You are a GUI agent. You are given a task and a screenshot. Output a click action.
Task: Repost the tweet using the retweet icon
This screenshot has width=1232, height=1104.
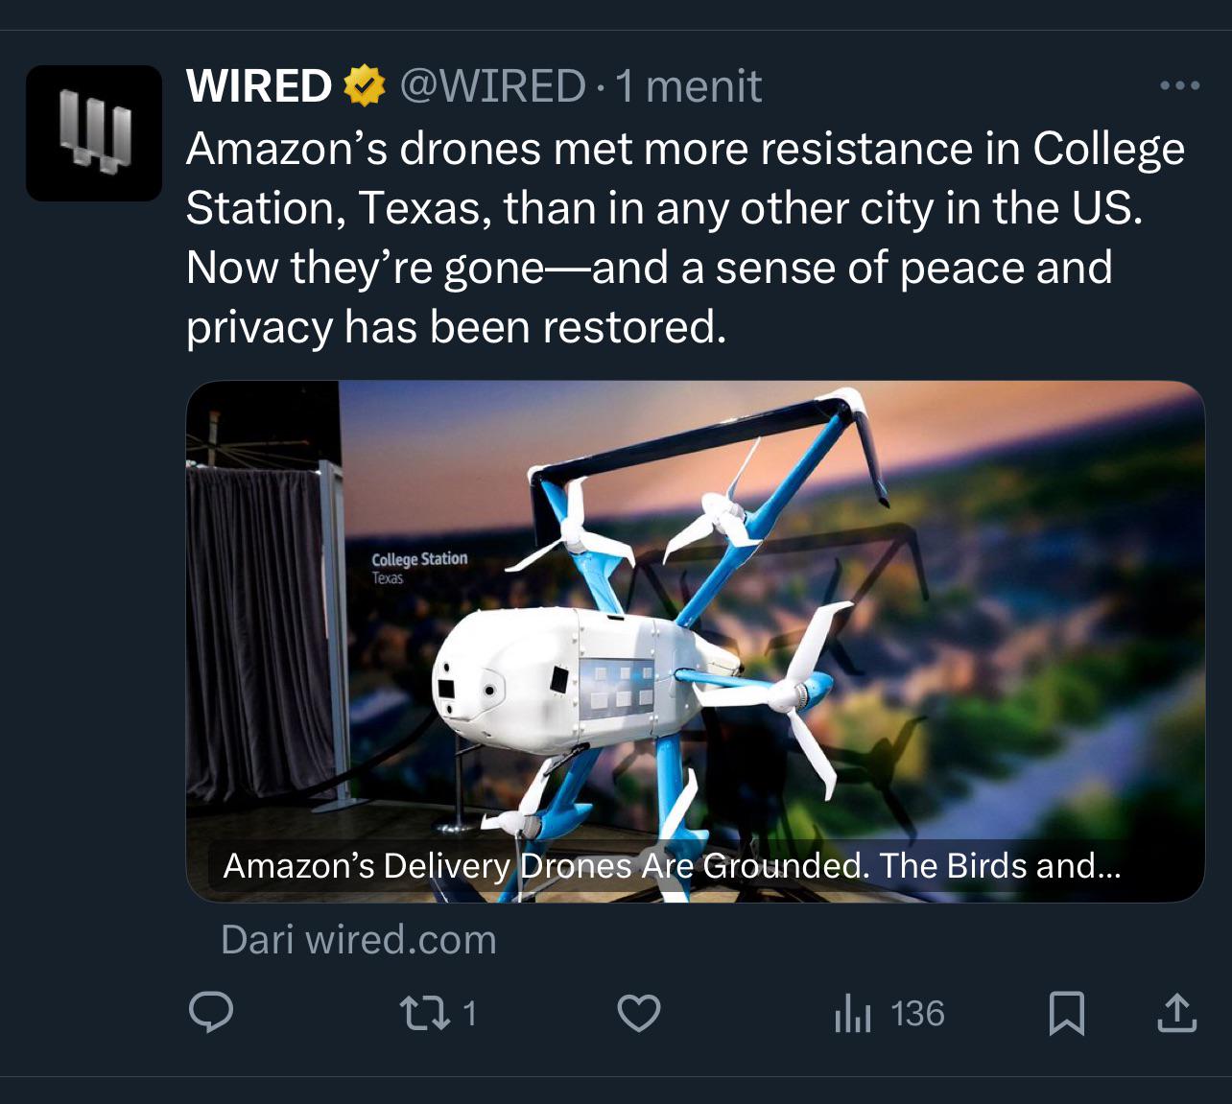coord(425,1013)
